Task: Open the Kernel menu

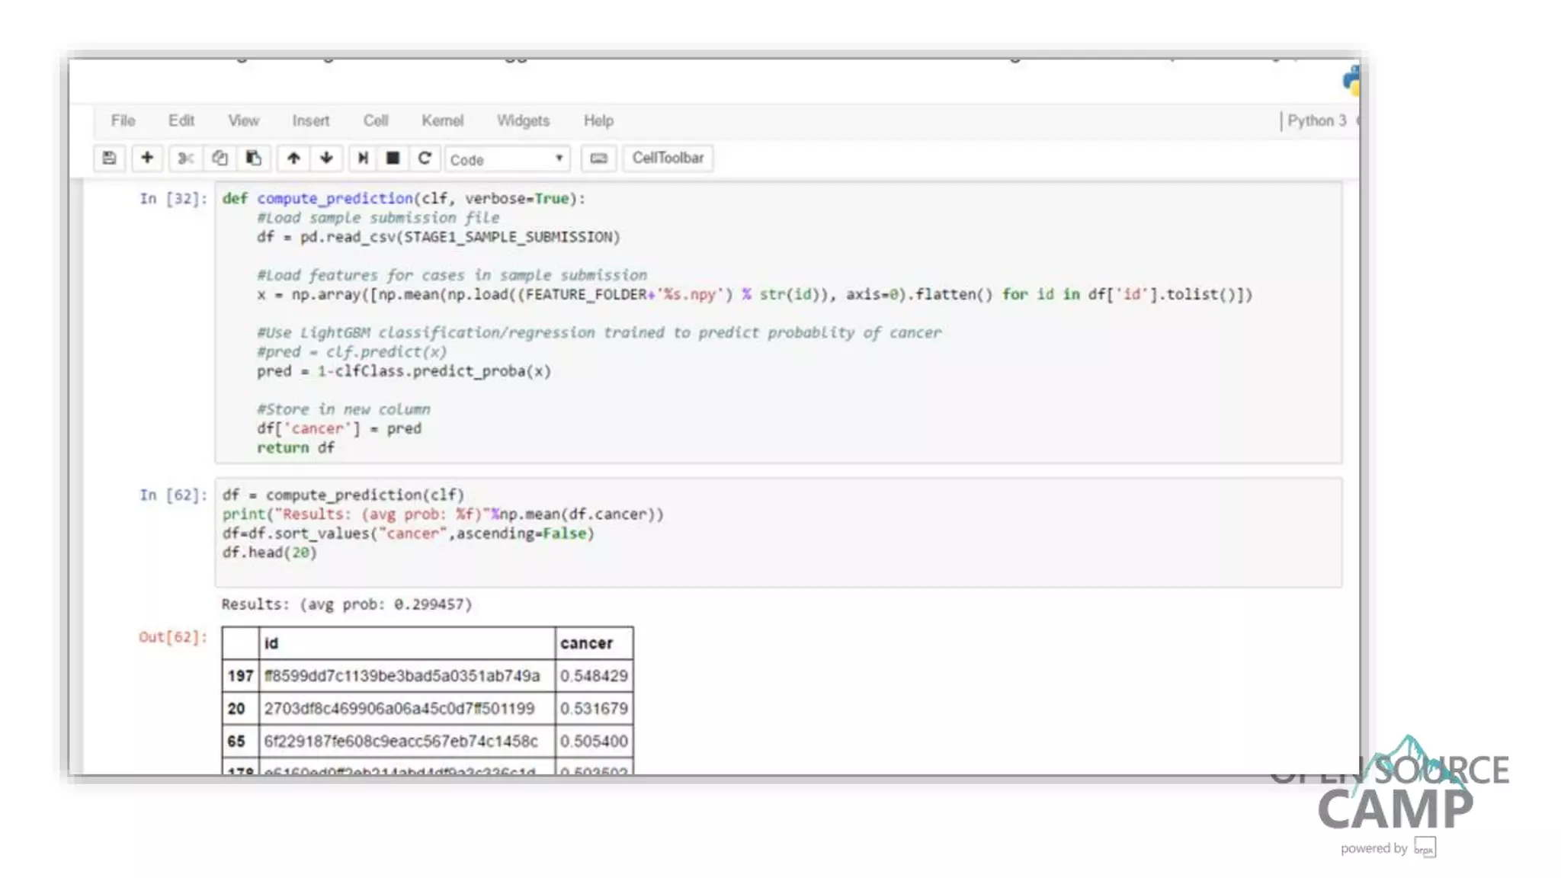Action: tap(442, 120)
